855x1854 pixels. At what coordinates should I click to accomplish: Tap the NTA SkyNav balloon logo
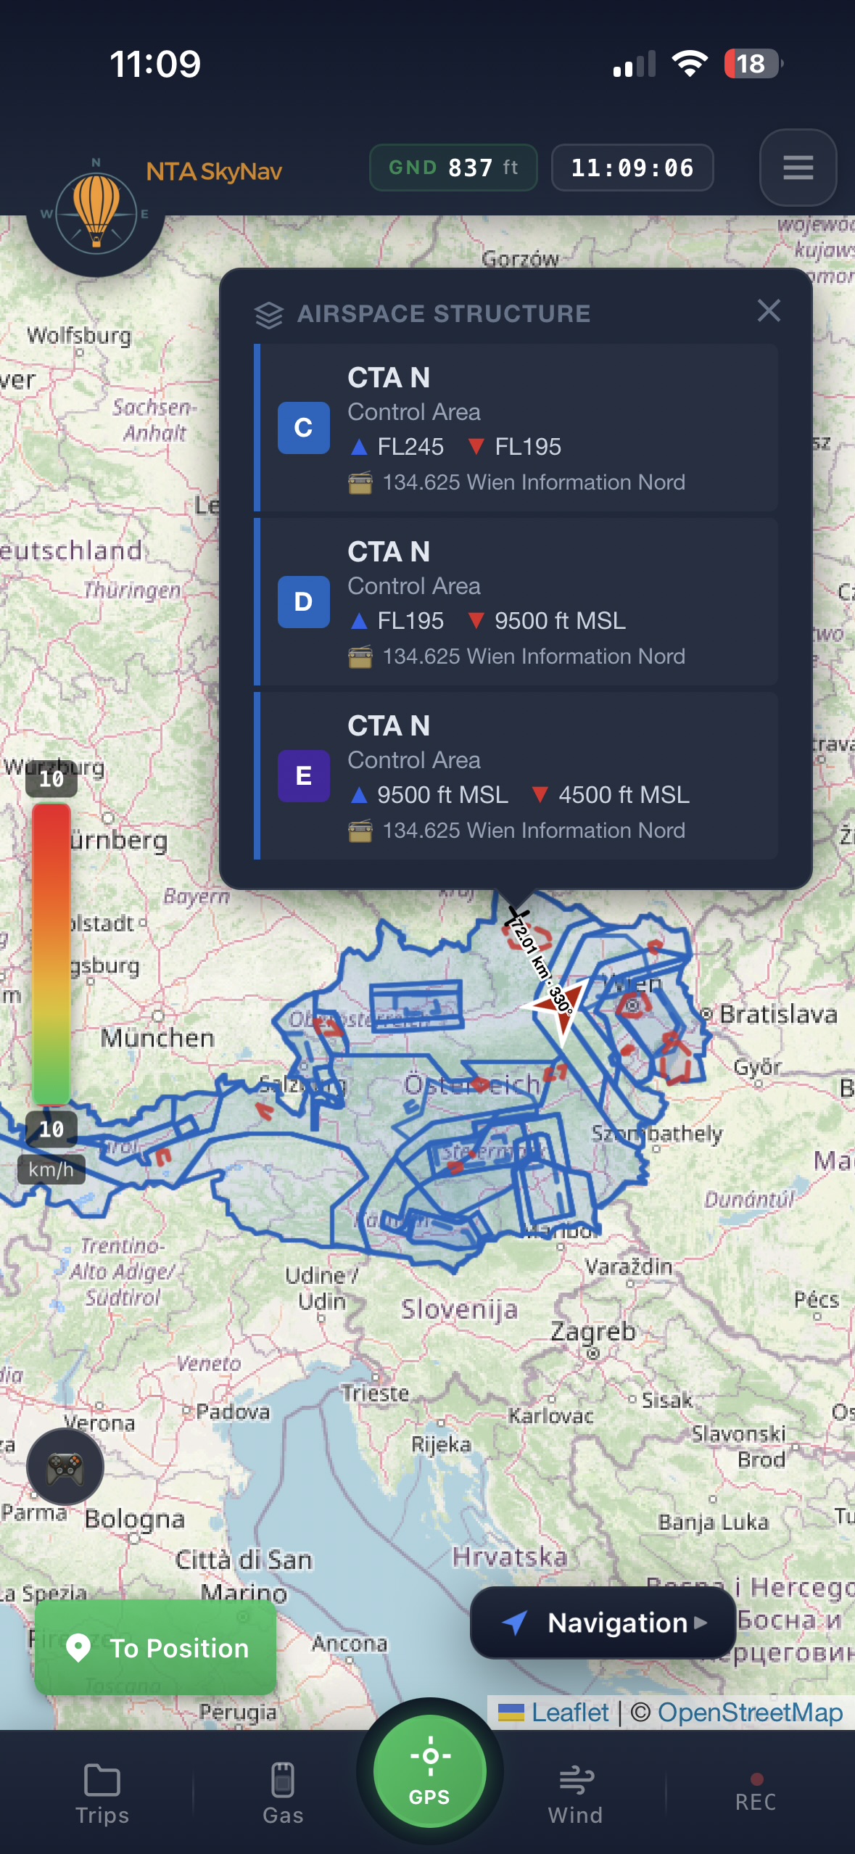[96, 213]
